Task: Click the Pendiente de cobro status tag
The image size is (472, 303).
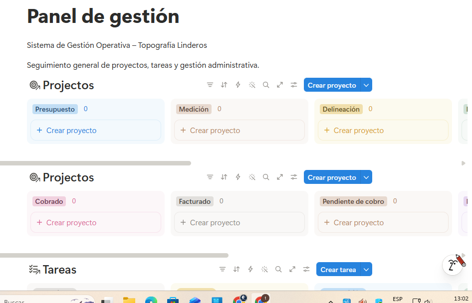Action: click(x=353, y=201)
